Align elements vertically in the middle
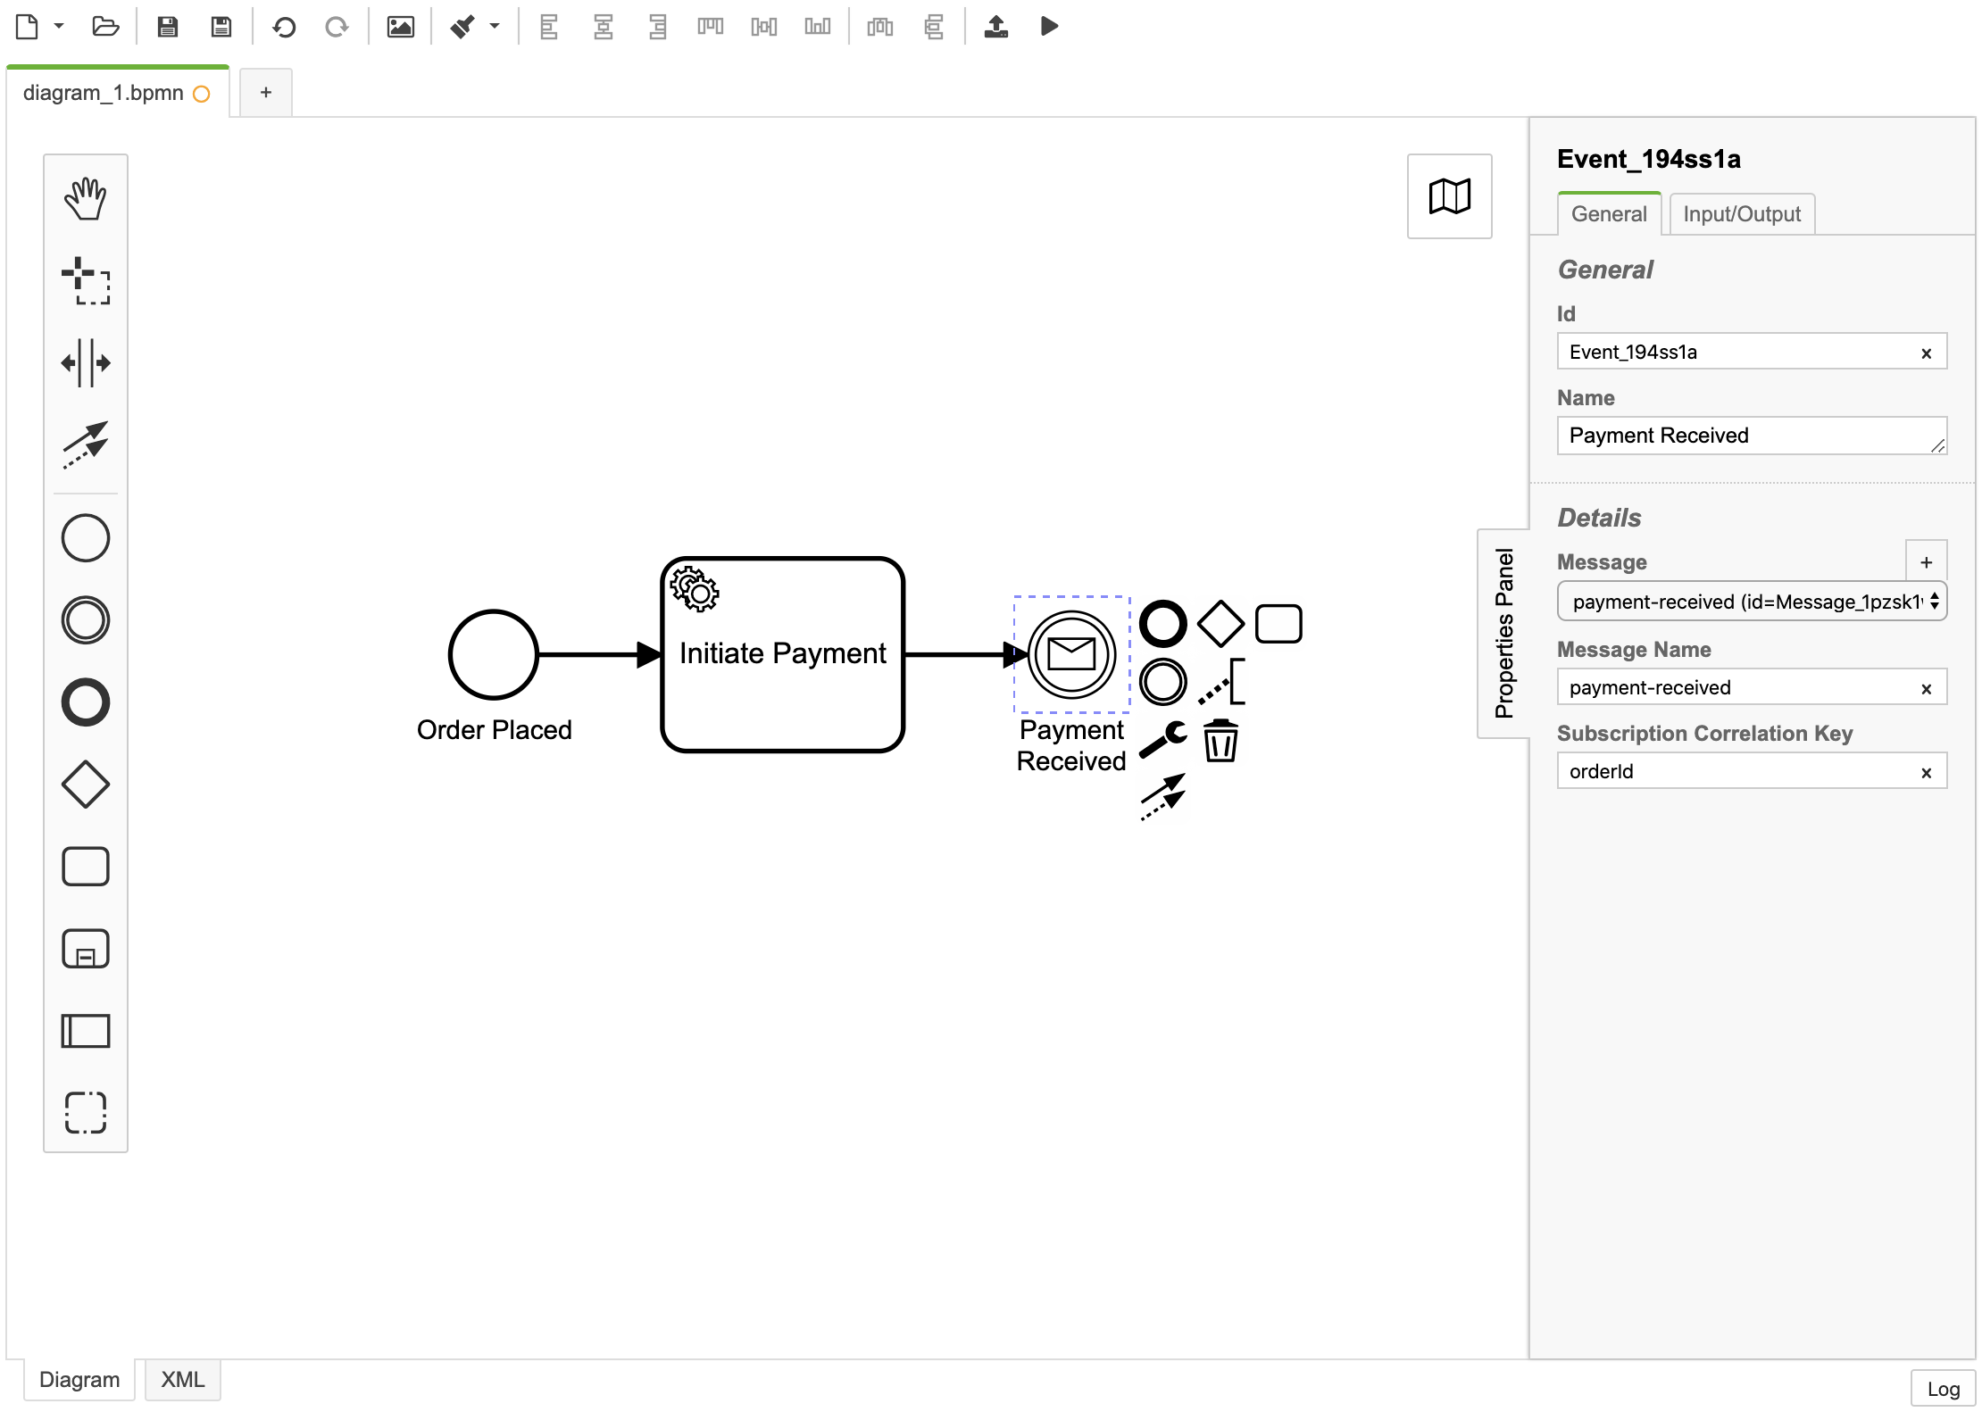Screen dimensions: 1982x1412 click(764, 27)
